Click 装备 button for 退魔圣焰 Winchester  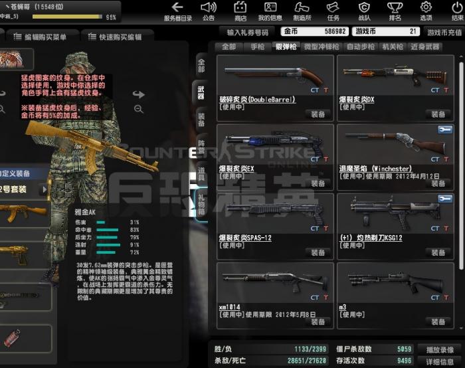[438, 183]
